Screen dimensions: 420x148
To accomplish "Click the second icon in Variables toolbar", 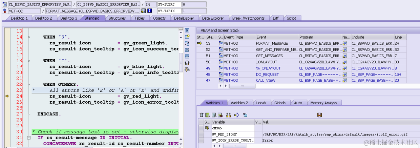I will (208, 115).
